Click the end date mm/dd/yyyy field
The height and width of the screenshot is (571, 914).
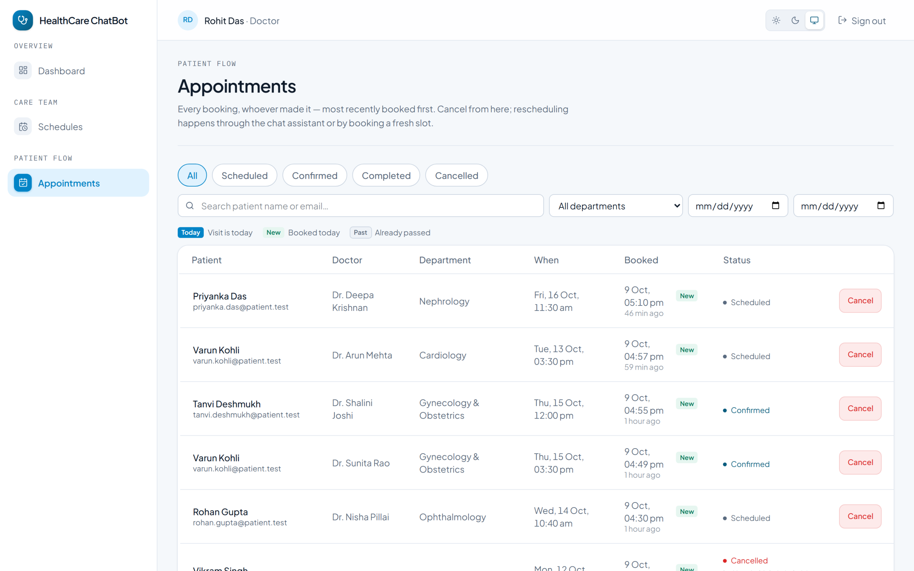click(843, 206)
